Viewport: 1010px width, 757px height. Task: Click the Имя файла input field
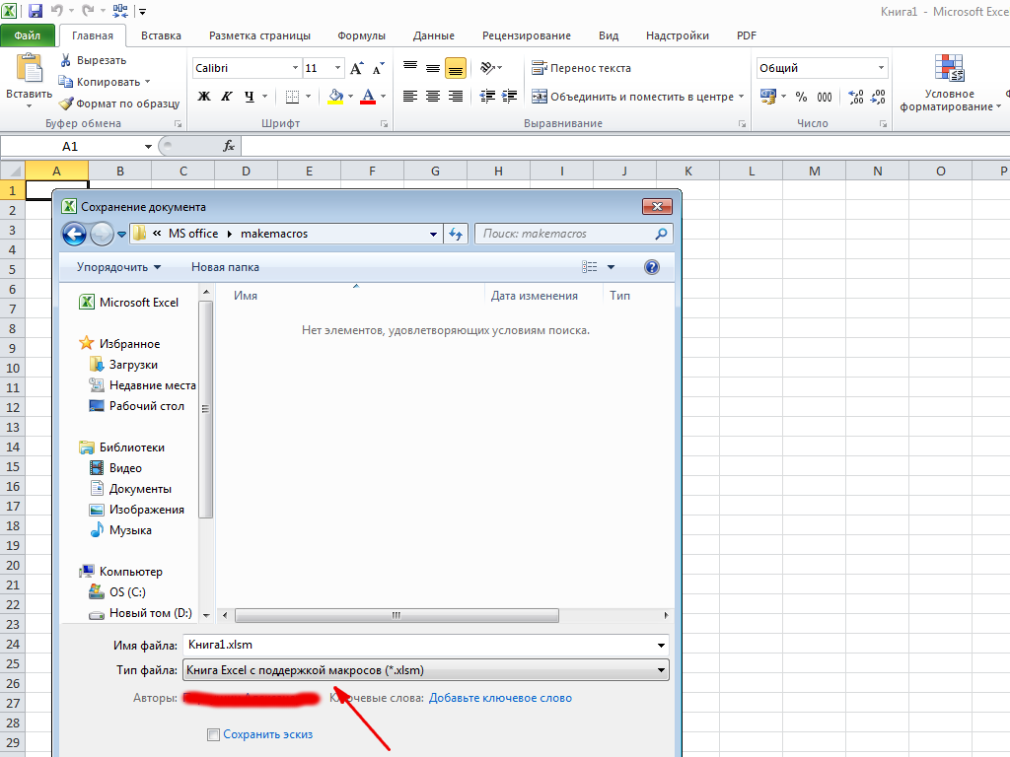pyautogui.click(x=426, y=645)
